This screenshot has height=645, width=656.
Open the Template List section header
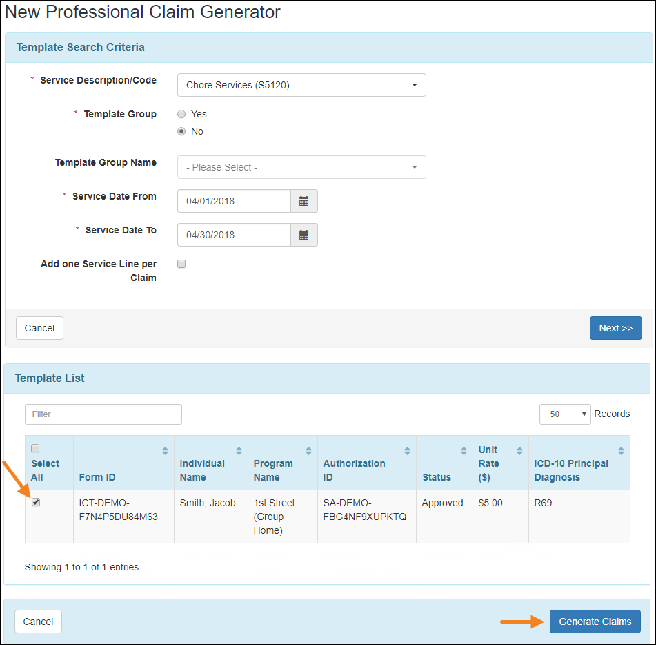tap(50, 378)
